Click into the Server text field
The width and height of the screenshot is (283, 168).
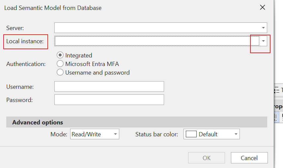click(157, 28)
